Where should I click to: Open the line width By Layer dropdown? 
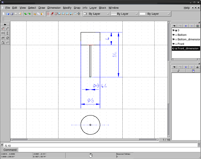tap(124, 14)
